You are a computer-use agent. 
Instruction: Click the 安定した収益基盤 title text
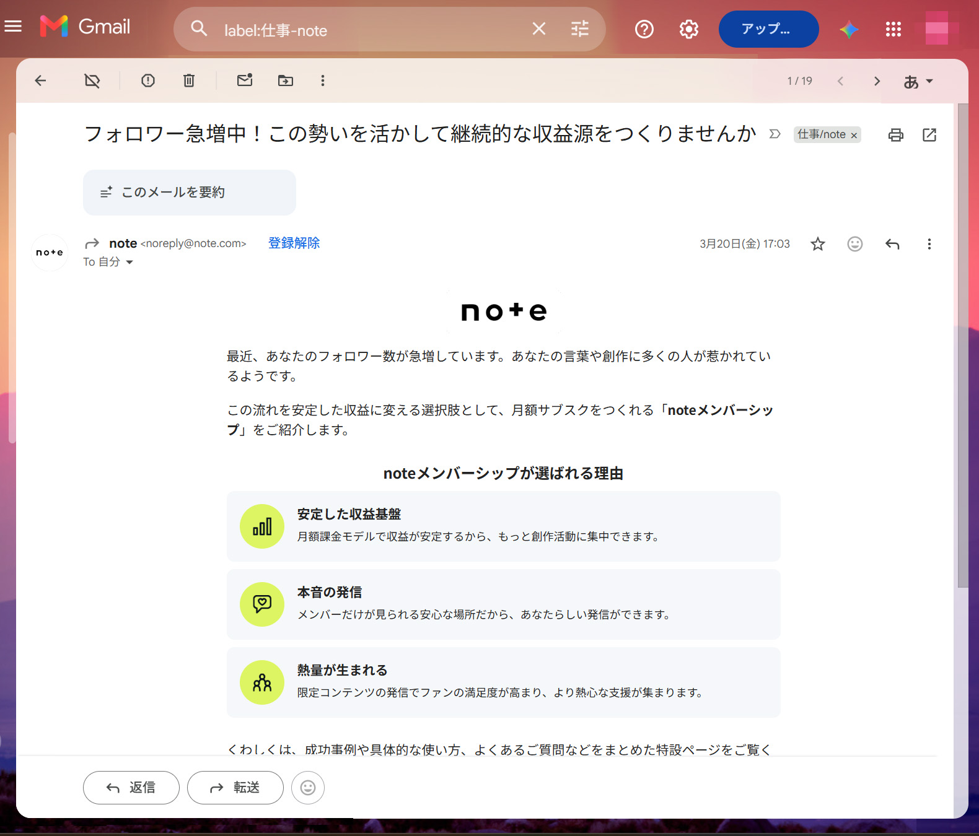tap(349, 514)
